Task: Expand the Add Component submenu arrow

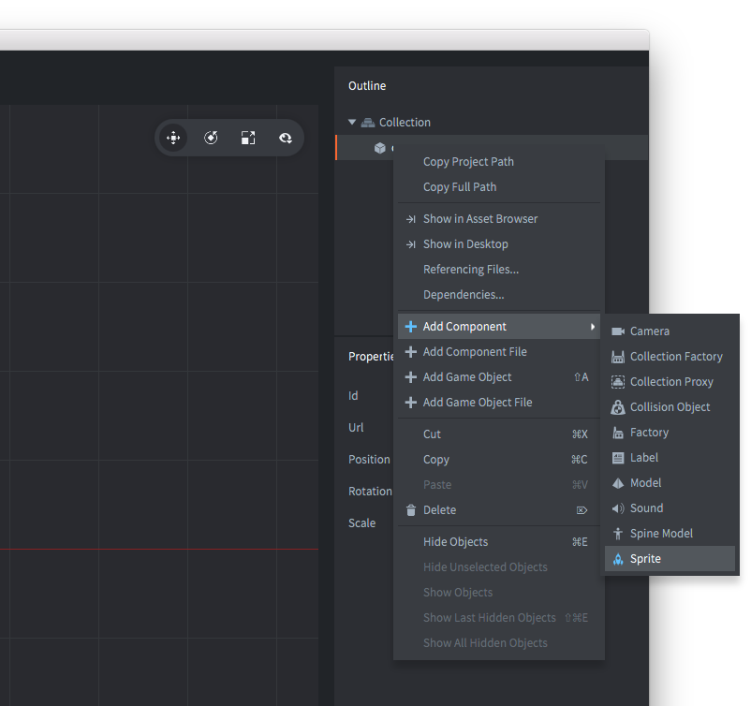Action: click(592, 327)
